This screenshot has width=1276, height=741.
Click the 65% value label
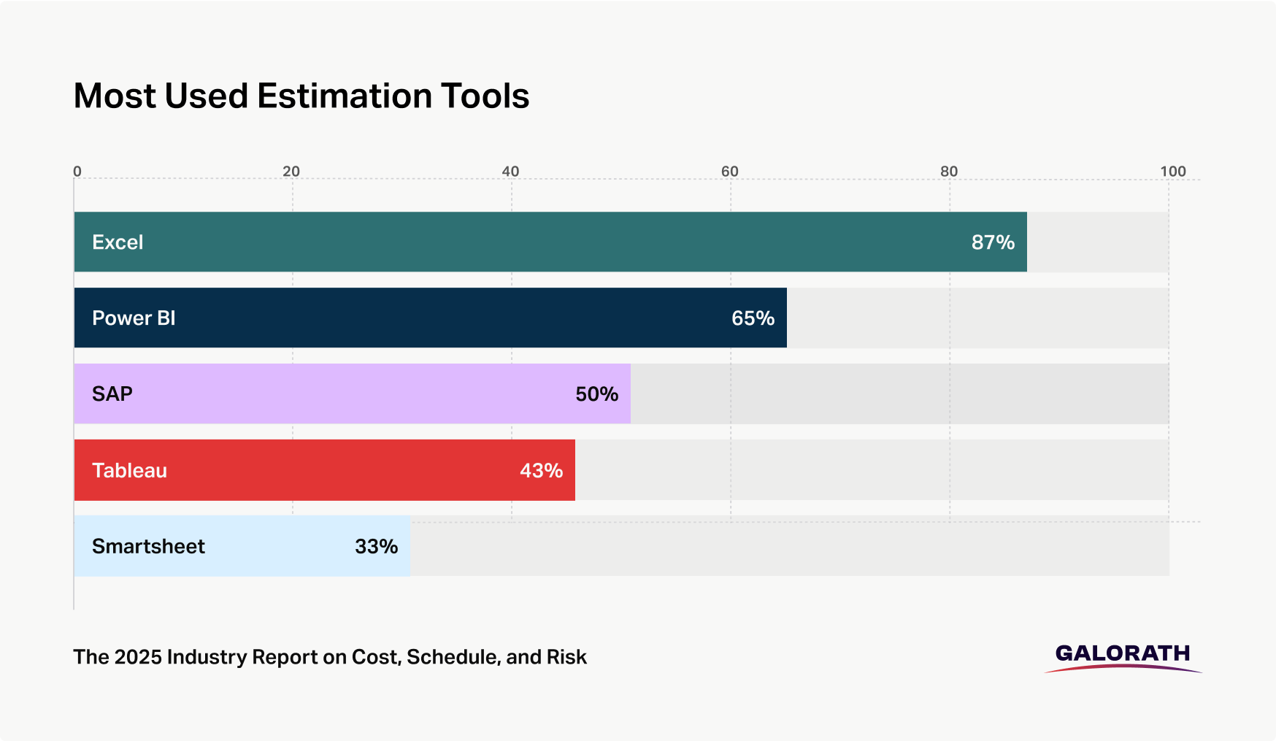pyautogui.click(x=753, y=318)
